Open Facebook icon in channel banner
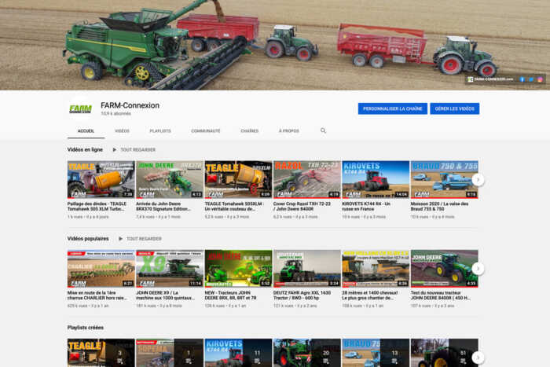Screen dimensions: 550x367 [x=522, y=79]
